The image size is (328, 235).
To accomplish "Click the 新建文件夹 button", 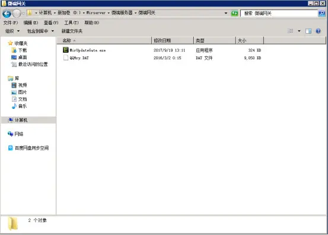I will pyautogui.click(x=72, y=31).
